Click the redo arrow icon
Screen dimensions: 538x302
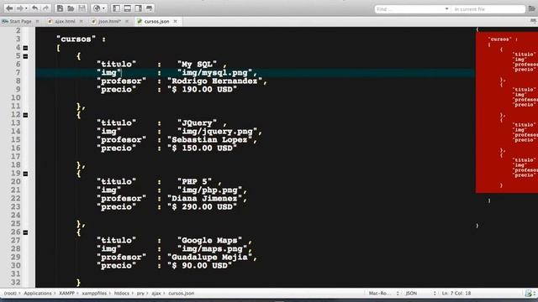(45, 8)
